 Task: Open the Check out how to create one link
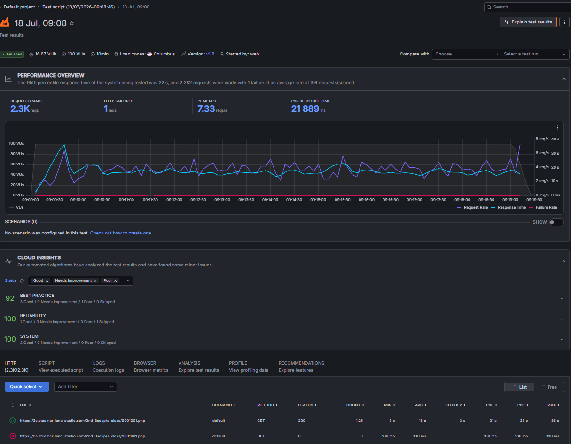coord(120,233)
